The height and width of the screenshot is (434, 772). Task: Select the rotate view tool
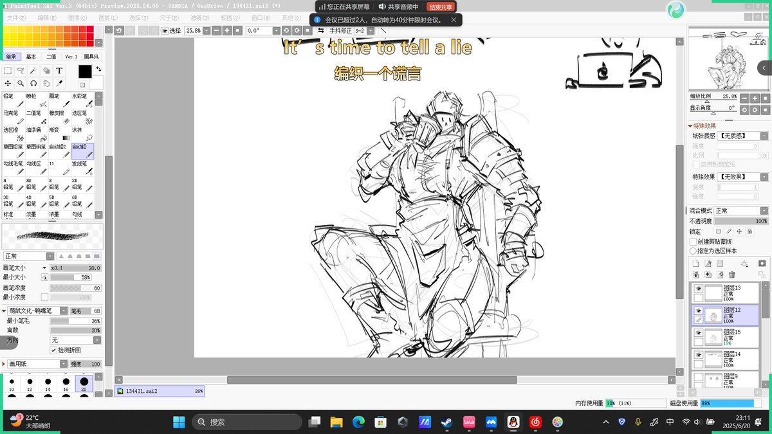(33, 84)
